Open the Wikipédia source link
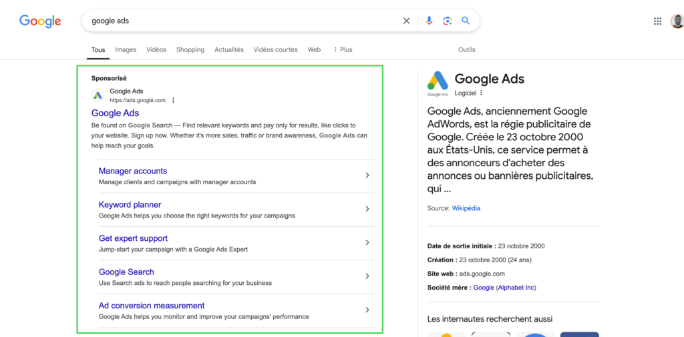The image size is (684, 337). point(466,208)
